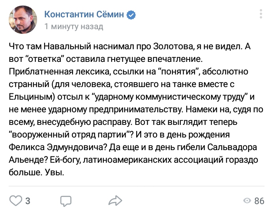Click the author name Константин Сёмин
Viewport: 274px width, 208px height.
[84, 14]
